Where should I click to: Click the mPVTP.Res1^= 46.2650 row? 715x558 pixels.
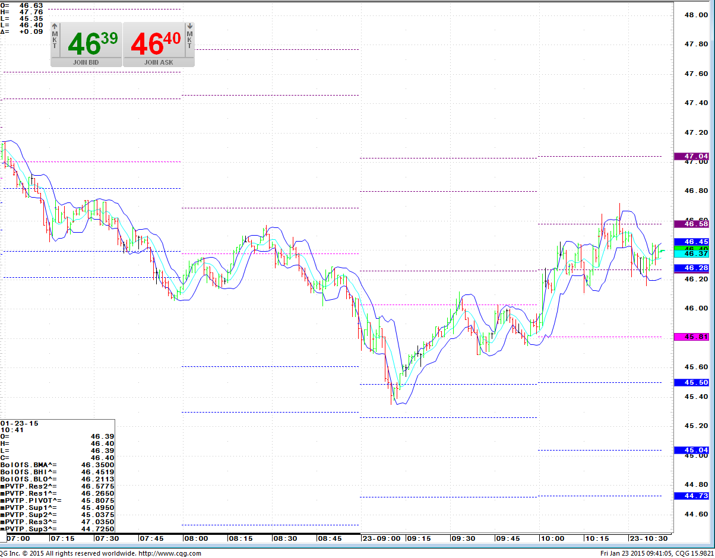[58, 493]
